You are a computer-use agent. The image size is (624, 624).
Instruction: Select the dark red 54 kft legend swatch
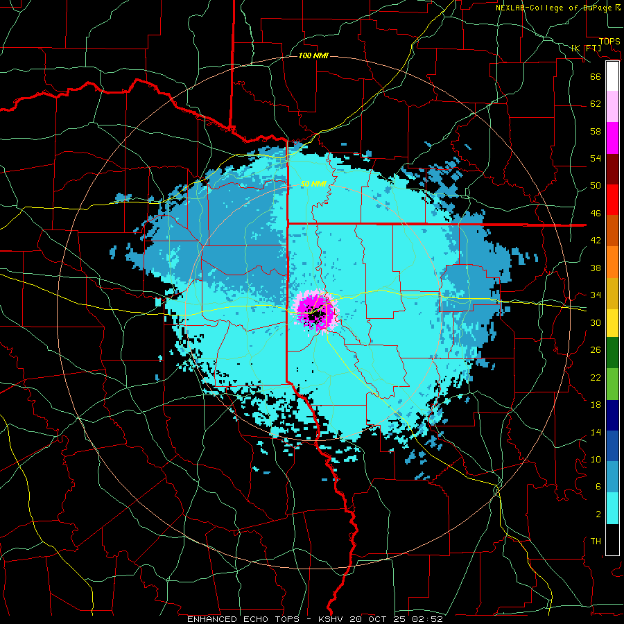pyautogui.click(x=612, y=168)
